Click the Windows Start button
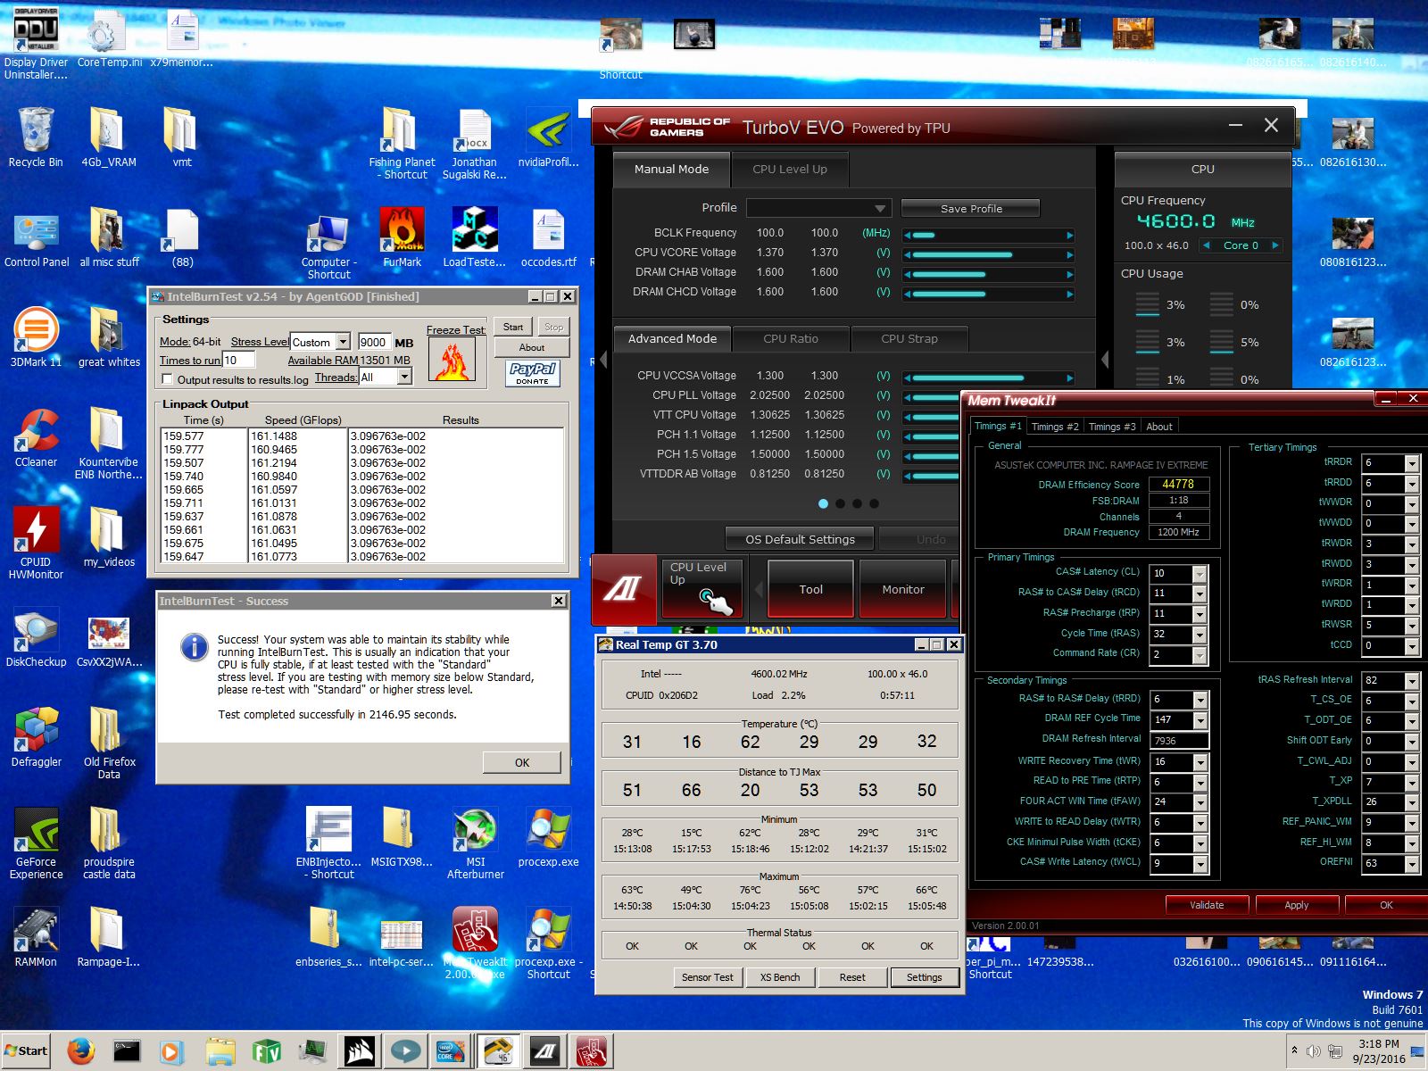This screenshot has height=1071, width=1428. 26,1051
